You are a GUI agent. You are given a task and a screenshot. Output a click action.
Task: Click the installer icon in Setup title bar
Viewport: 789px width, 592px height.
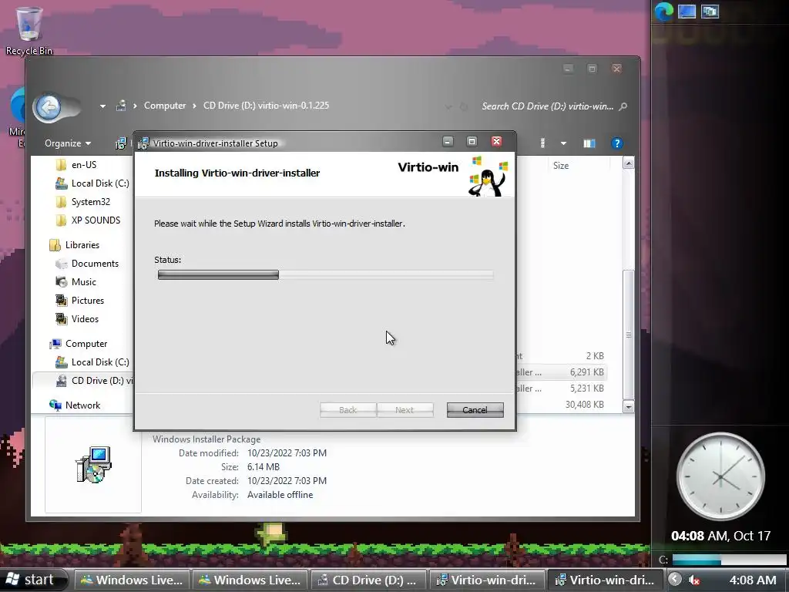click(143, 143)
